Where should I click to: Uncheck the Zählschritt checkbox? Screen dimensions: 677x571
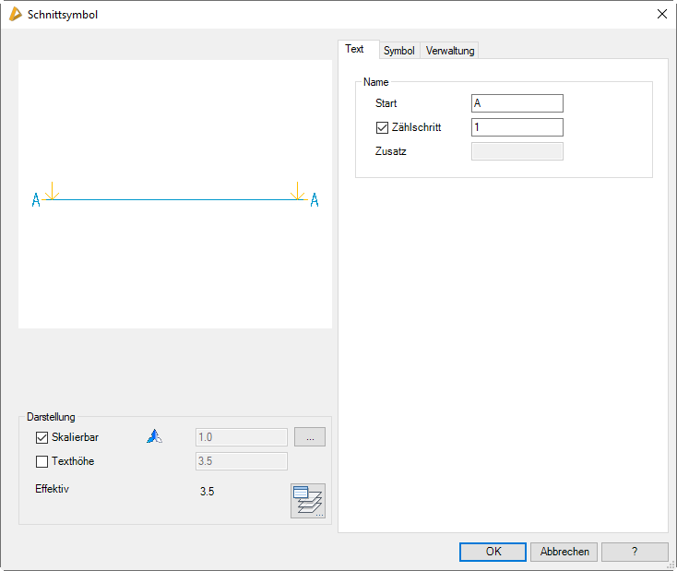coord(383,128)
